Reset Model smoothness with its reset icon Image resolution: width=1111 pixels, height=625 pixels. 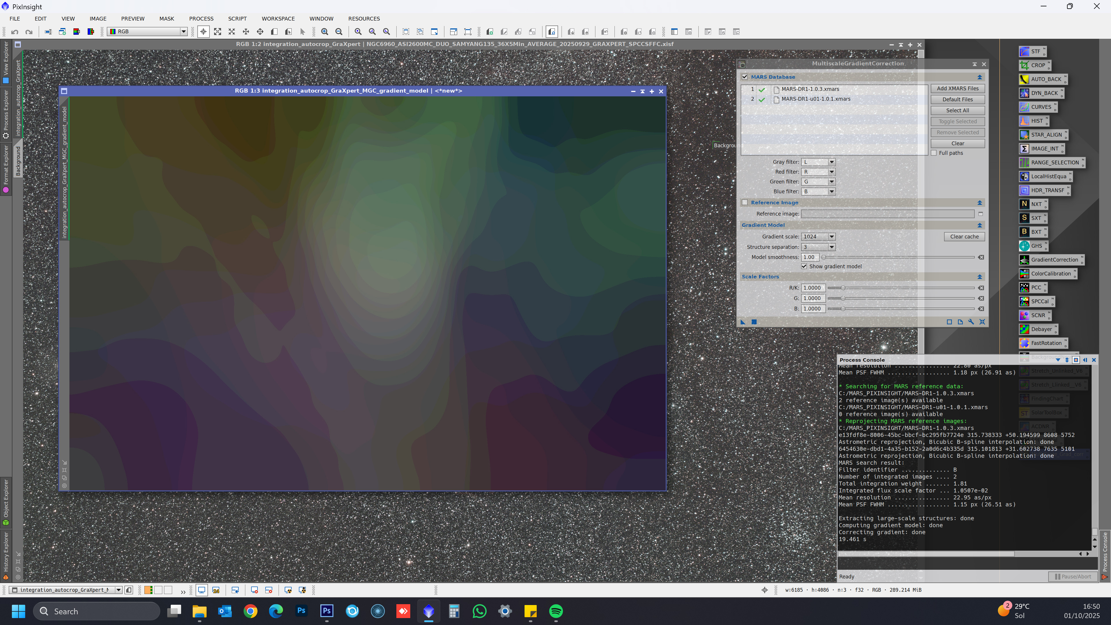click(x=981, y=258)
